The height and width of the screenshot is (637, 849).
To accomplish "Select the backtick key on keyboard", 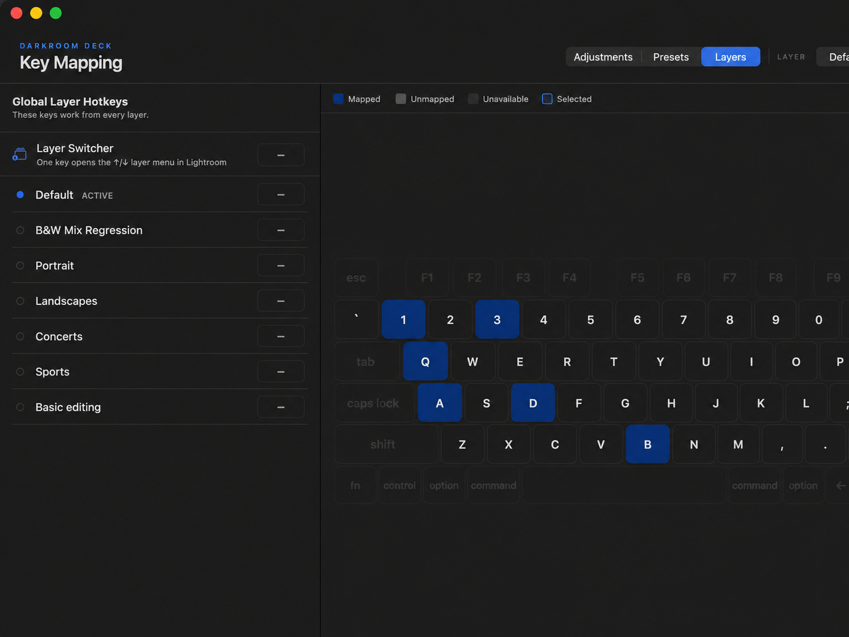I will [356, 320].
